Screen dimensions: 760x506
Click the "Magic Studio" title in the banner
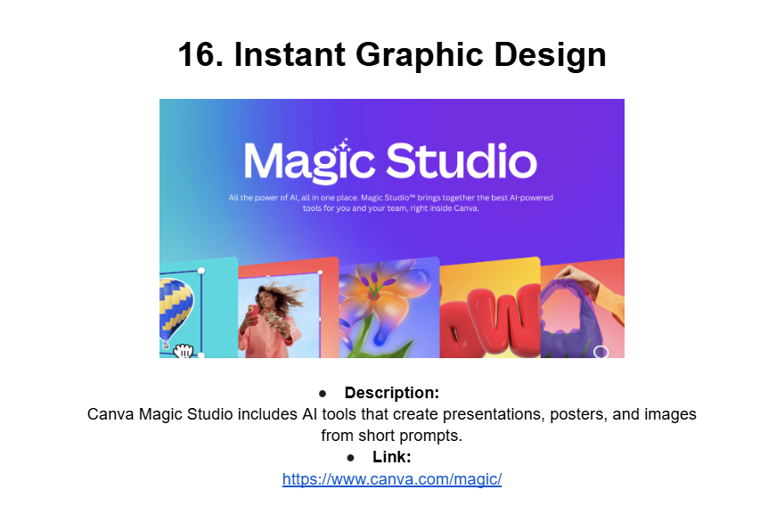[390, 161]
